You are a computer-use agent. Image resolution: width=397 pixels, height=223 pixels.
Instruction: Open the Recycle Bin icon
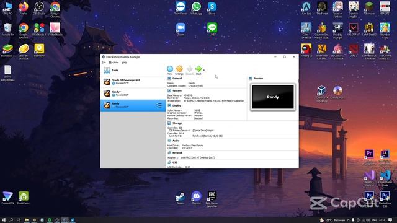7,29
